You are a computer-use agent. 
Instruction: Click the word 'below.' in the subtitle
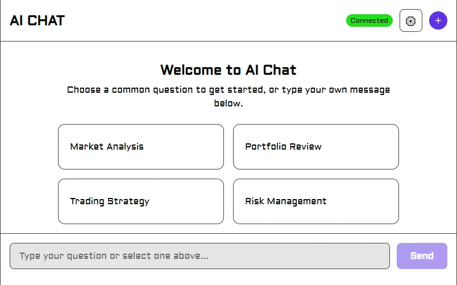pyautogui.click(x=228, y=104)
